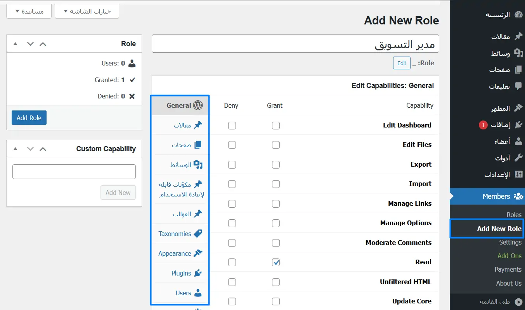Viewport: 525px width, 310px height.
Task: Click the Add Role button
Action: point(29,118)
